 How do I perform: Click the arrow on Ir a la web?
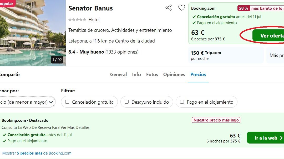tap(281, 138)
